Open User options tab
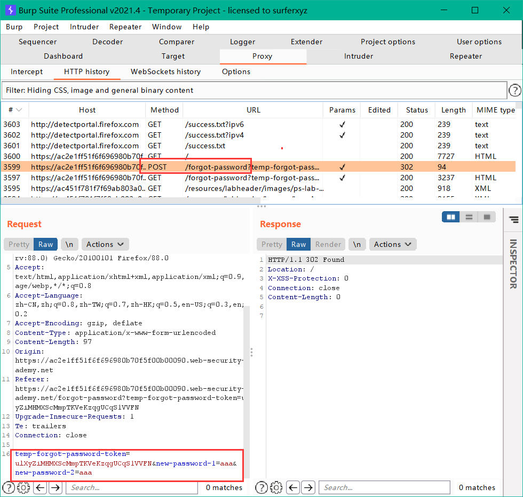 [x=479, y=42]
